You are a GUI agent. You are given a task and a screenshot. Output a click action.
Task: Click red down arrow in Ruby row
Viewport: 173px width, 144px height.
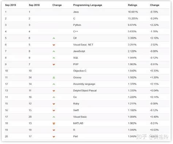[x=54, y=104]
